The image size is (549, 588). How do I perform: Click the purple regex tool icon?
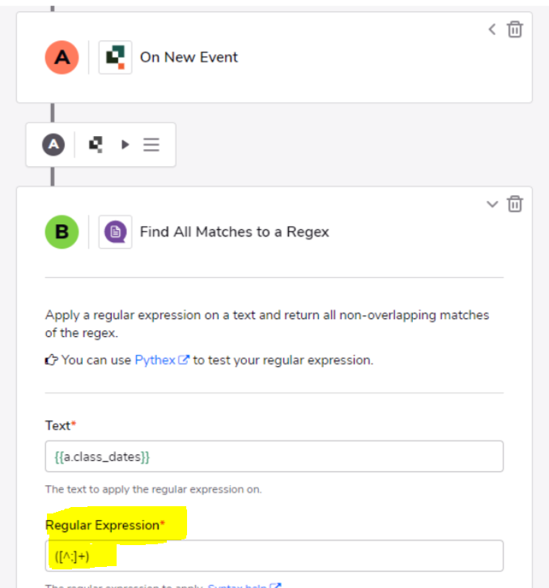[115, 232]
